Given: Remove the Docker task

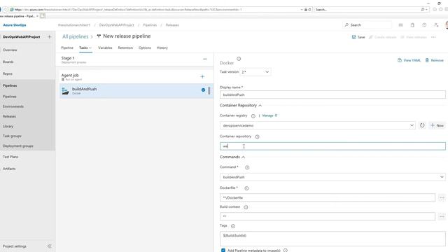Looking at the screenshot, I should [x=434, y=61].
